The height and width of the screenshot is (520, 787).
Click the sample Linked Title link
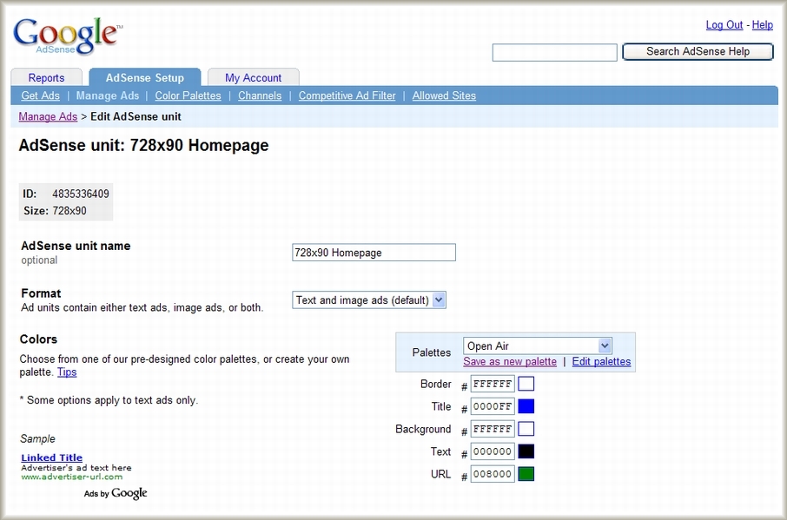pos(52,457)
